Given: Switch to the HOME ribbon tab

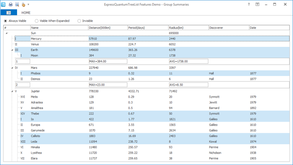Looking at the screenshot, I should [26, 12].
